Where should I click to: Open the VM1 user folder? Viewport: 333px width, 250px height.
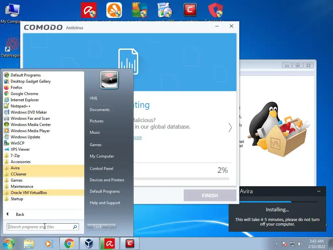(93, 98)
